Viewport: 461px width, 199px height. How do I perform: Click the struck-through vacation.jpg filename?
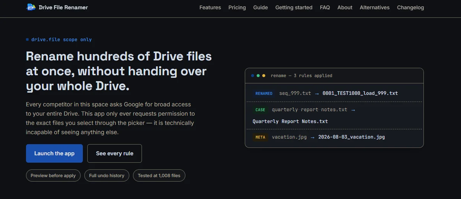coord(289,137)
